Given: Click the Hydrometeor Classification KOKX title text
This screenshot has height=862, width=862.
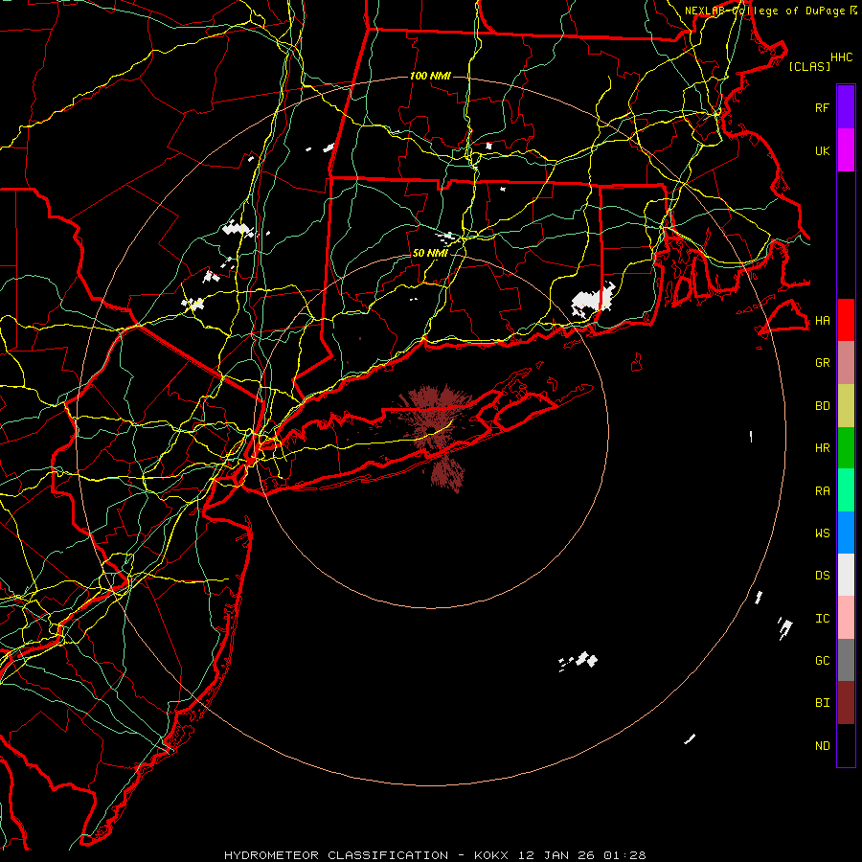Looking at the screenshot, I should coord(435,855).
